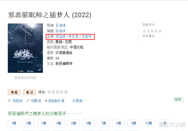Viewport: 188px width, 131px height.
Task: Open the 分享到 share menu
Action: point(77,101)
